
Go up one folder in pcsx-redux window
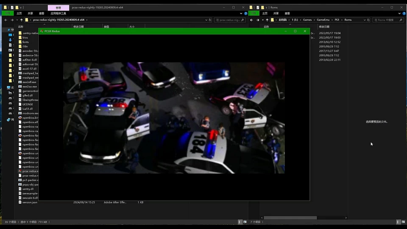(22, 20)
